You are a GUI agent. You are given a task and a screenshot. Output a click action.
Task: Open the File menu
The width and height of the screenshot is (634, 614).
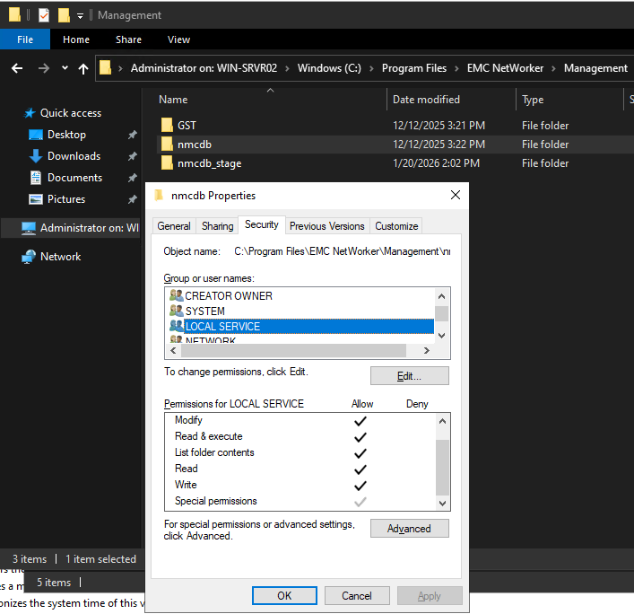(x=25, y=39)
